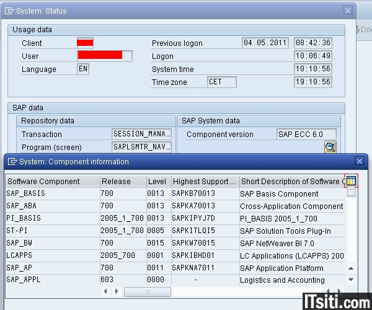Close the System: Status window
The image size is (372, 310).
pyautogui.click(x=348, y=11)
